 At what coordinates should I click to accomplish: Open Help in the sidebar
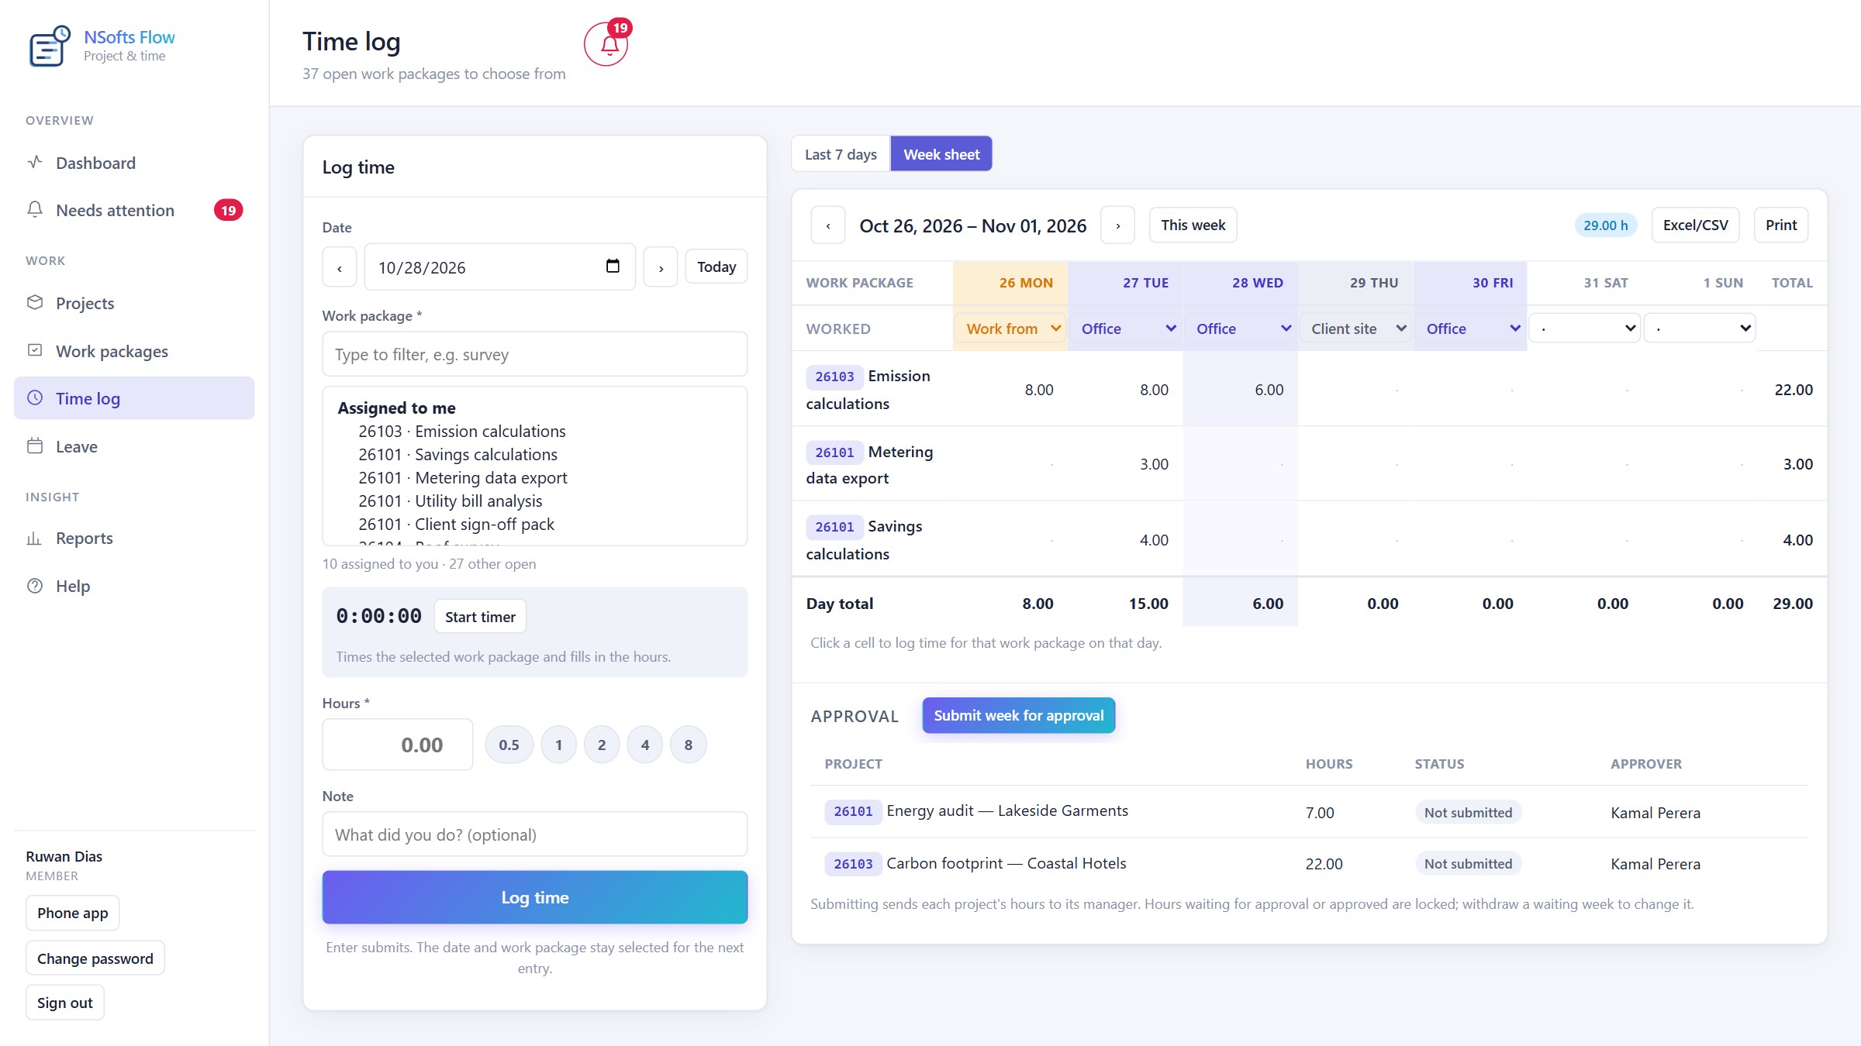coord(134,586)
